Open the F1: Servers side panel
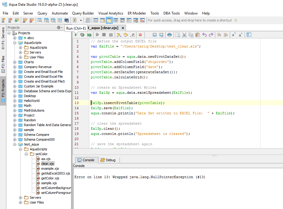Image resolution: width=283 pixels, height=209 pixels. tap(3, 38)
